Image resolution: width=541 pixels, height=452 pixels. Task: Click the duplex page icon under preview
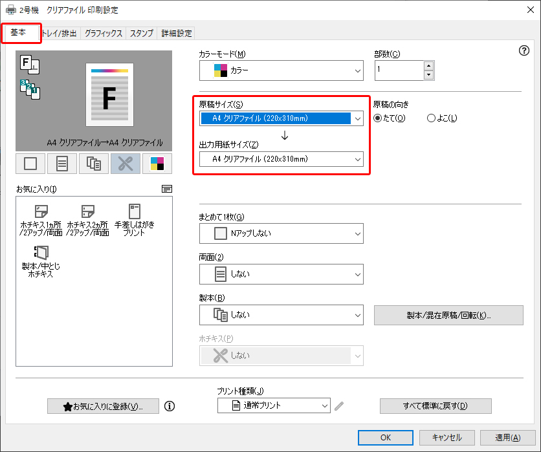62,164
